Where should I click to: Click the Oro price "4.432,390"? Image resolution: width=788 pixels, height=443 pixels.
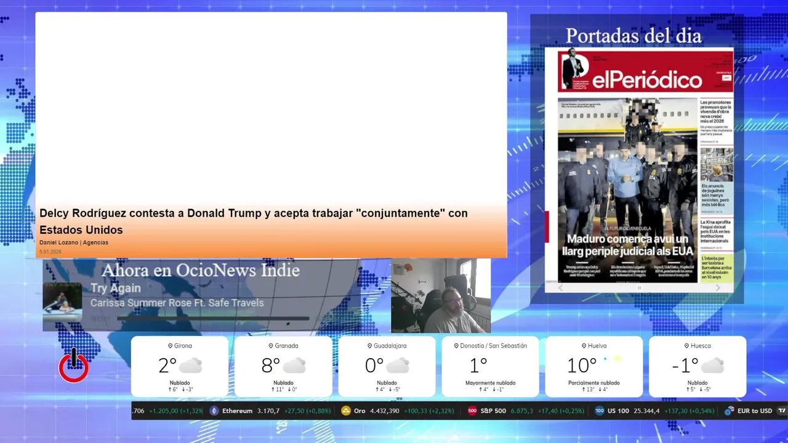click(x=385, y=411)
